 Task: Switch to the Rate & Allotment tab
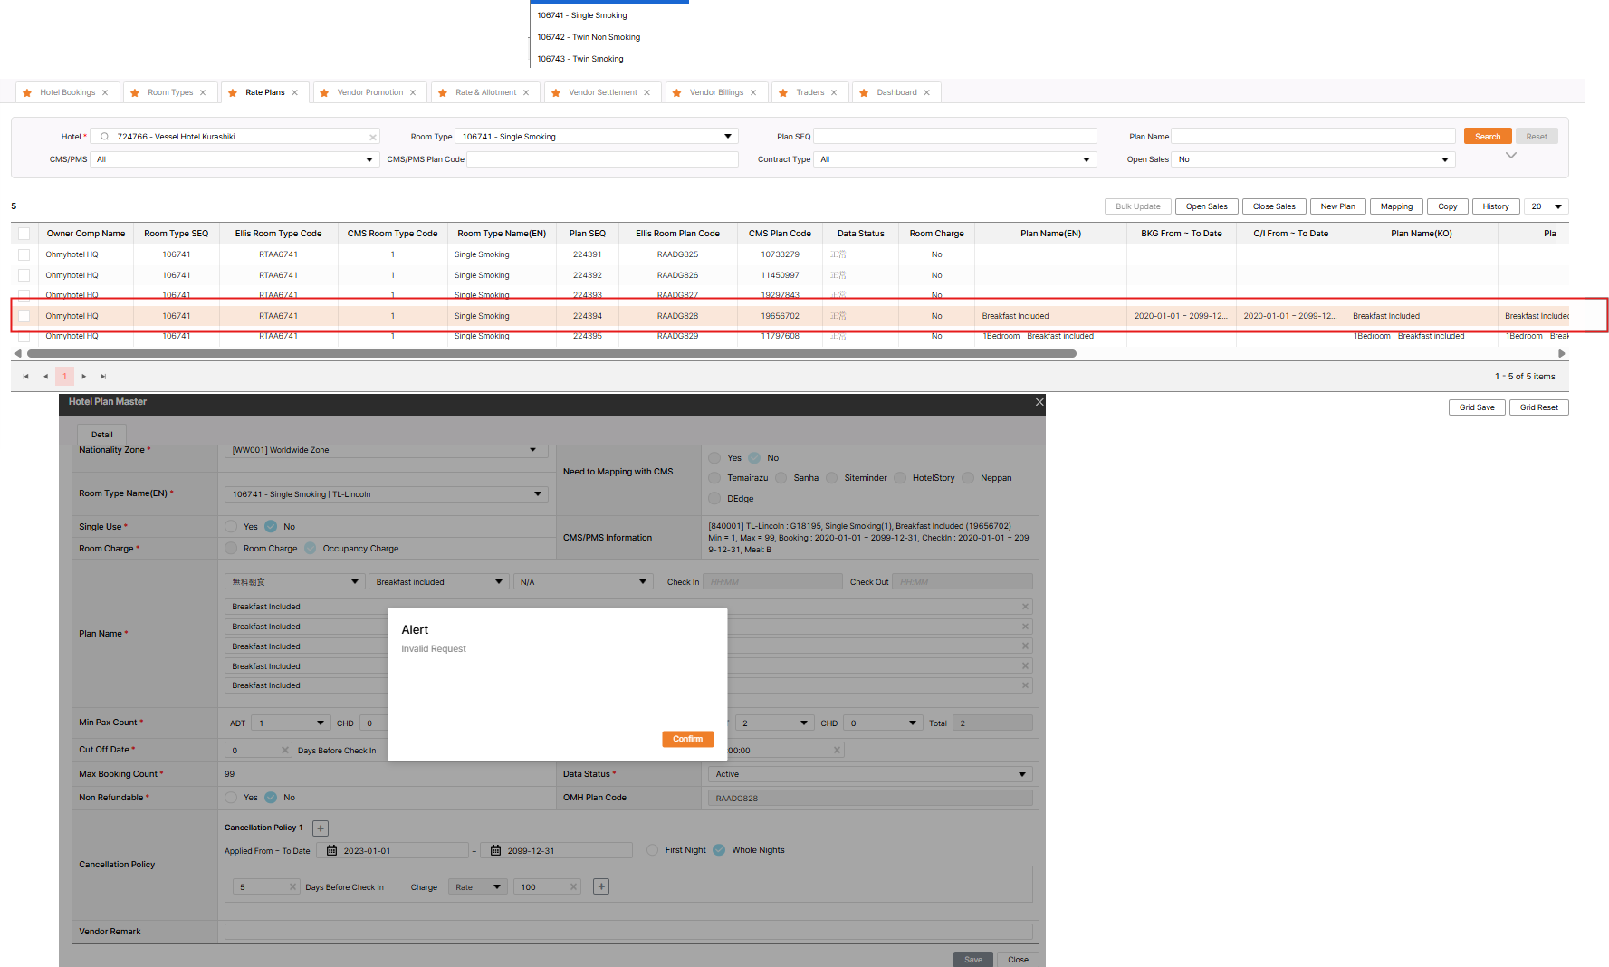pos(485,93)
